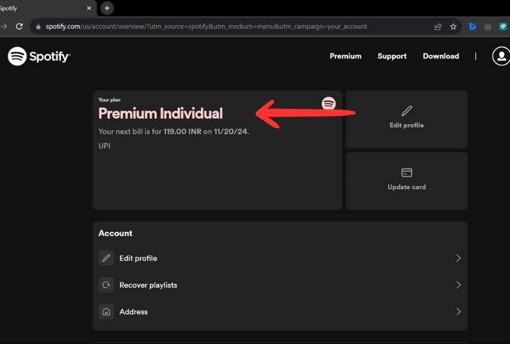
Task: Click the green extension icon in toolbar
Action: [x=503, y=26]
